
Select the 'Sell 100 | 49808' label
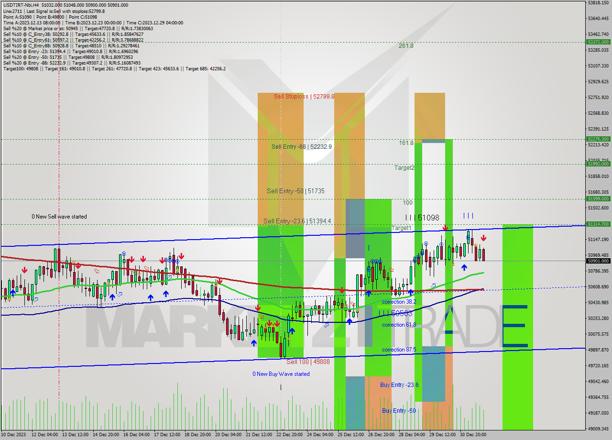[308, 362]
